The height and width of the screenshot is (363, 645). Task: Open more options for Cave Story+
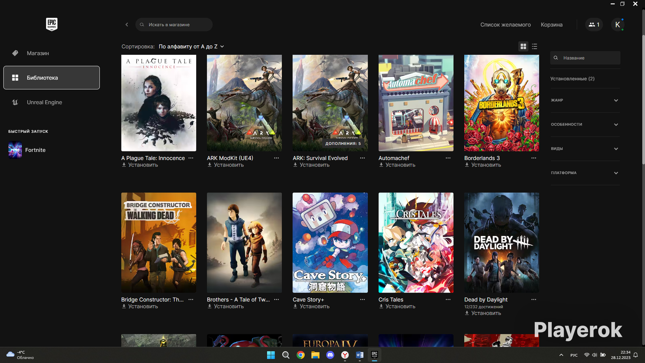point(362,299)
